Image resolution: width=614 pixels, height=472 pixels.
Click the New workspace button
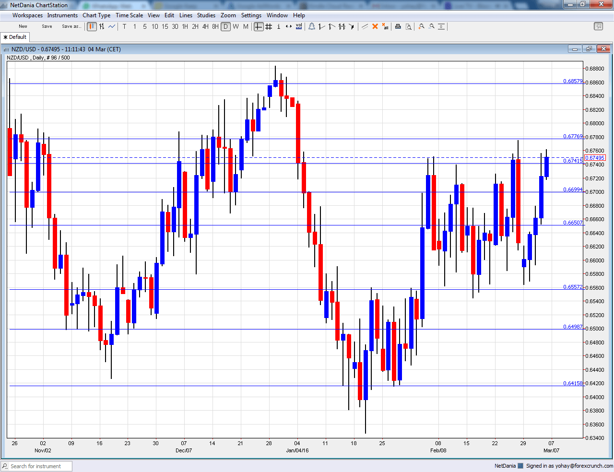click(23, 26)
